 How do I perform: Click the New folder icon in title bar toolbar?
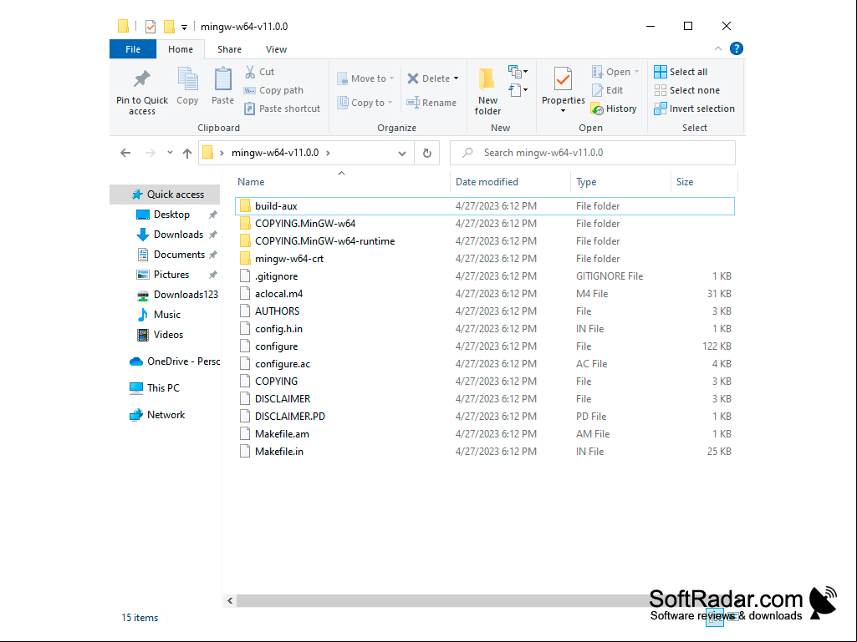[x=170, y=26]
